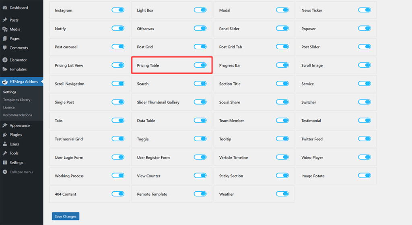Toggle the Light Box switch
The height and width of the screenshot is (225, 412).
point(200,10)
